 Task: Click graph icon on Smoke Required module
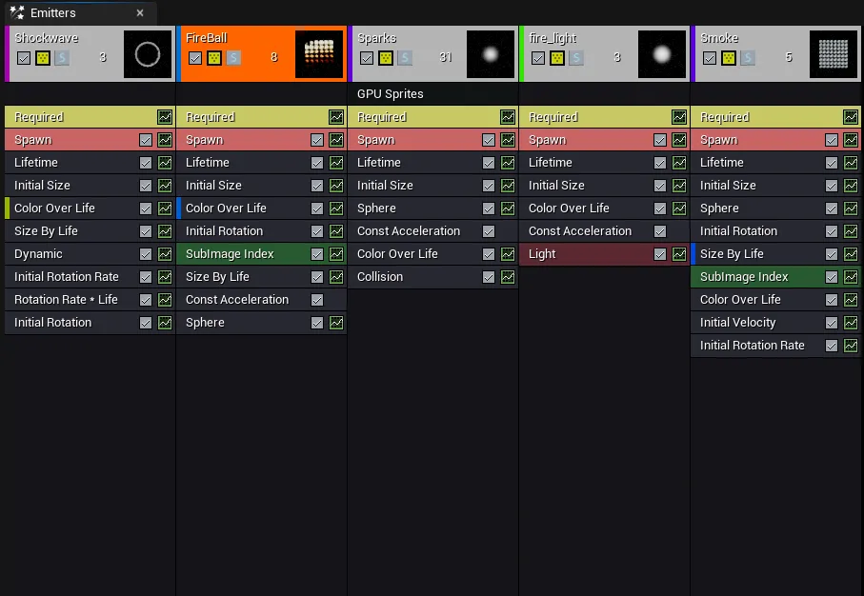coord(851,117)
